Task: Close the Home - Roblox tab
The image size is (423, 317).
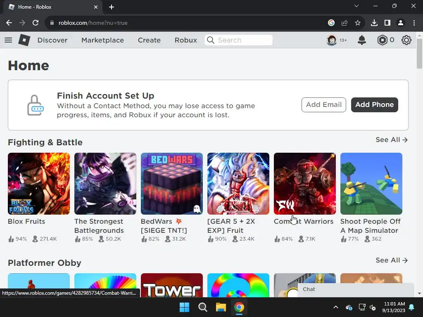Action: 96,7
